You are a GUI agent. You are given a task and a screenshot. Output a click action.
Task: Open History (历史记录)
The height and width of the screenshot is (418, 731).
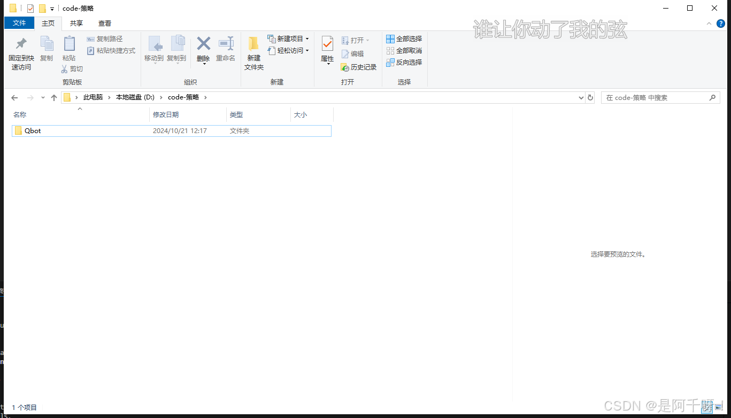[359, 67]
